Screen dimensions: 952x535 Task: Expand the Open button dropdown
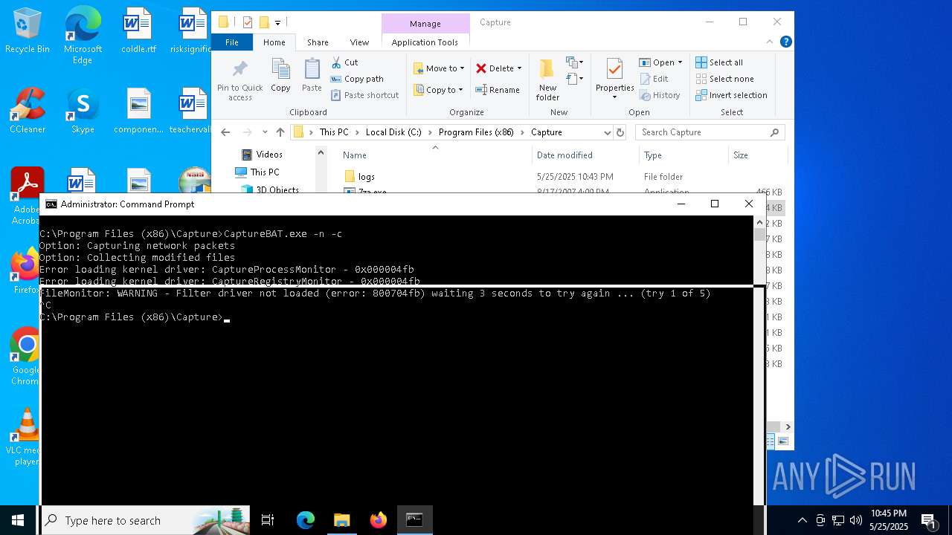[x=680, y=62]
